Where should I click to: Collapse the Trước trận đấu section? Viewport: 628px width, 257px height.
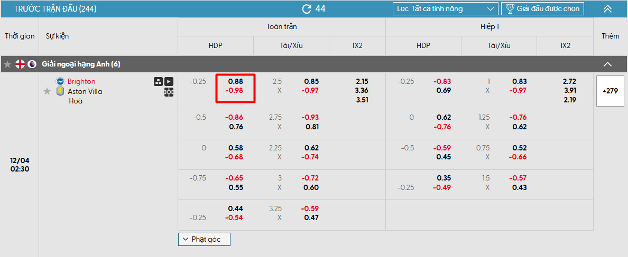click(607, 8)
